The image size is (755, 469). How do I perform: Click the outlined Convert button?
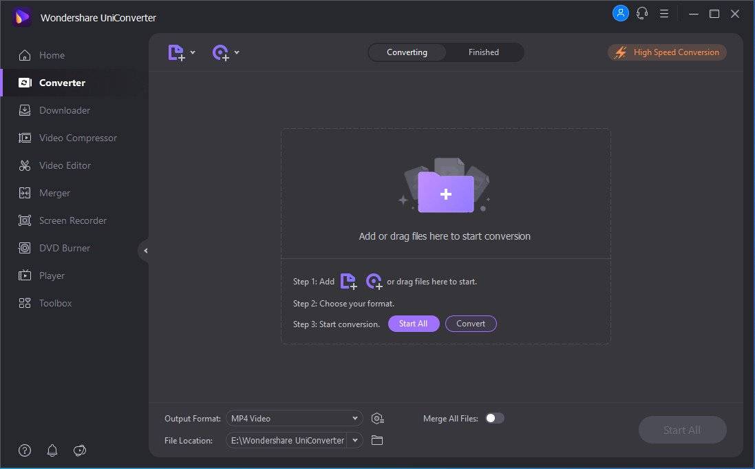pyautogui.click(x=471, y=324)
